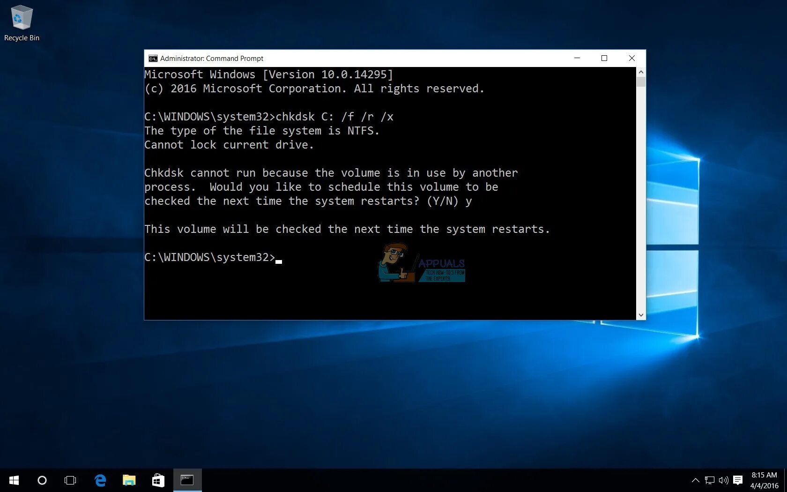The height and width of the screenshot is (492, 787).
Task: Click line 'This volume will be checked'
Action: pos(347,229)
